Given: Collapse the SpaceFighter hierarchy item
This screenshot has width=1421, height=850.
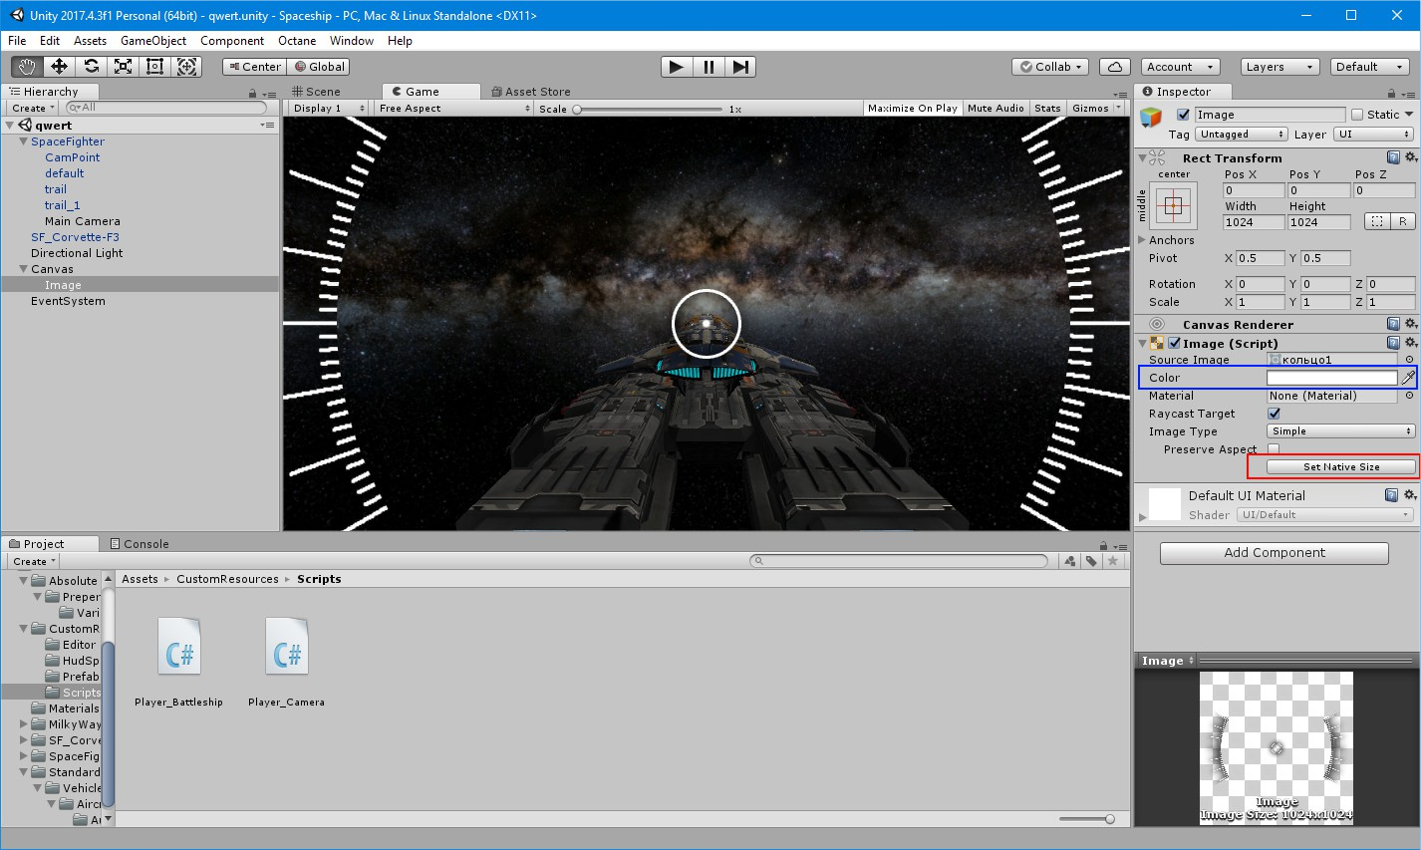Looking at the screenshot, I should pos(23,142).
